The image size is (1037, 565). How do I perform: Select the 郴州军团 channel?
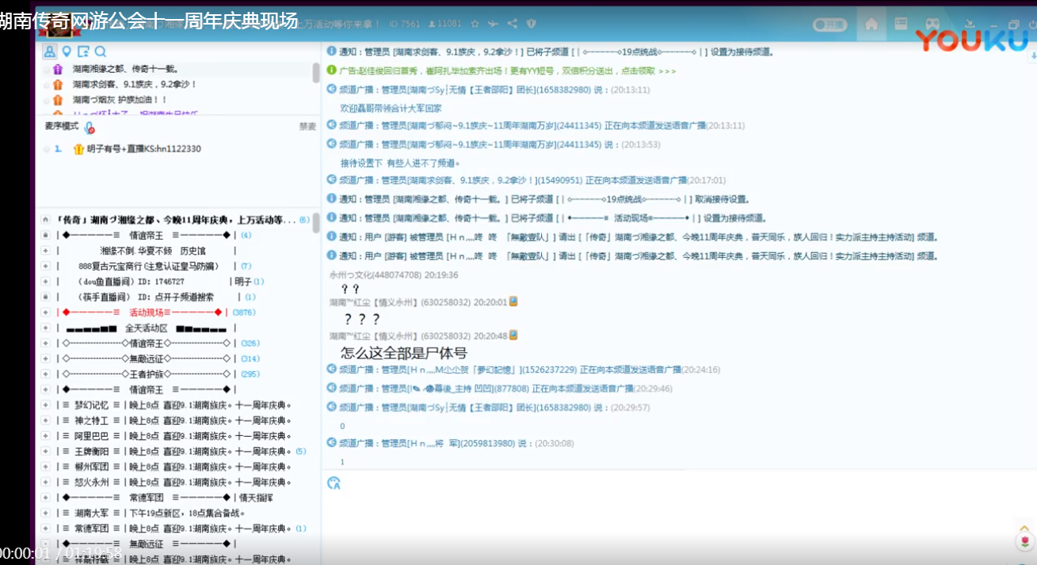tap(90, 466)
